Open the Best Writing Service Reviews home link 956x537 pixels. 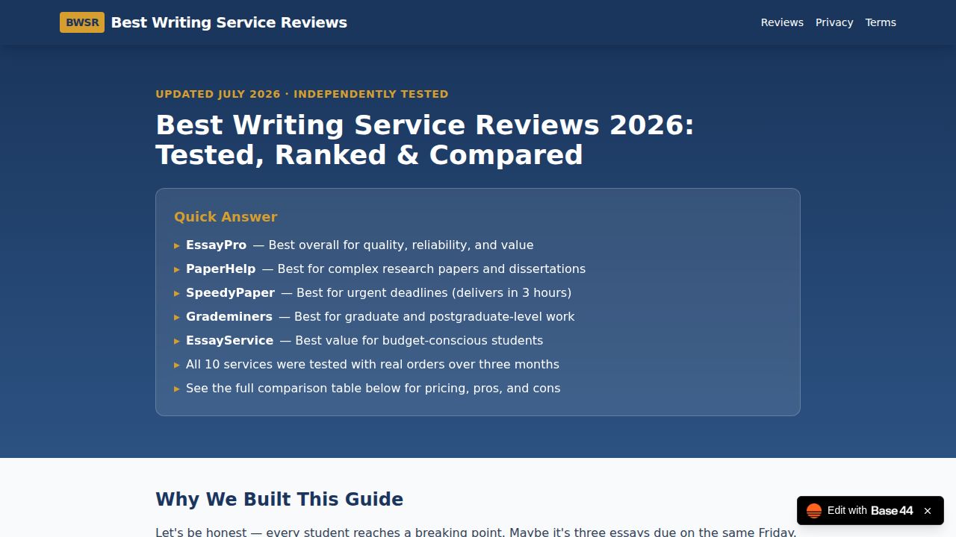[203, 22]
